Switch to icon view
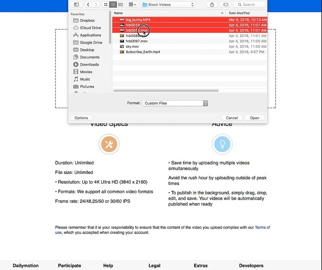The width and height of the screenshot is (322, 270). 106,4
